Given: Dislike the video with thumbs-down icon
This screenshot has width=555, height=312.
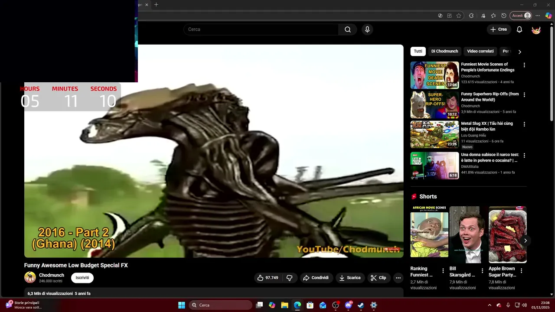Looking at the screenshot, I should click(x=290, y=278).
